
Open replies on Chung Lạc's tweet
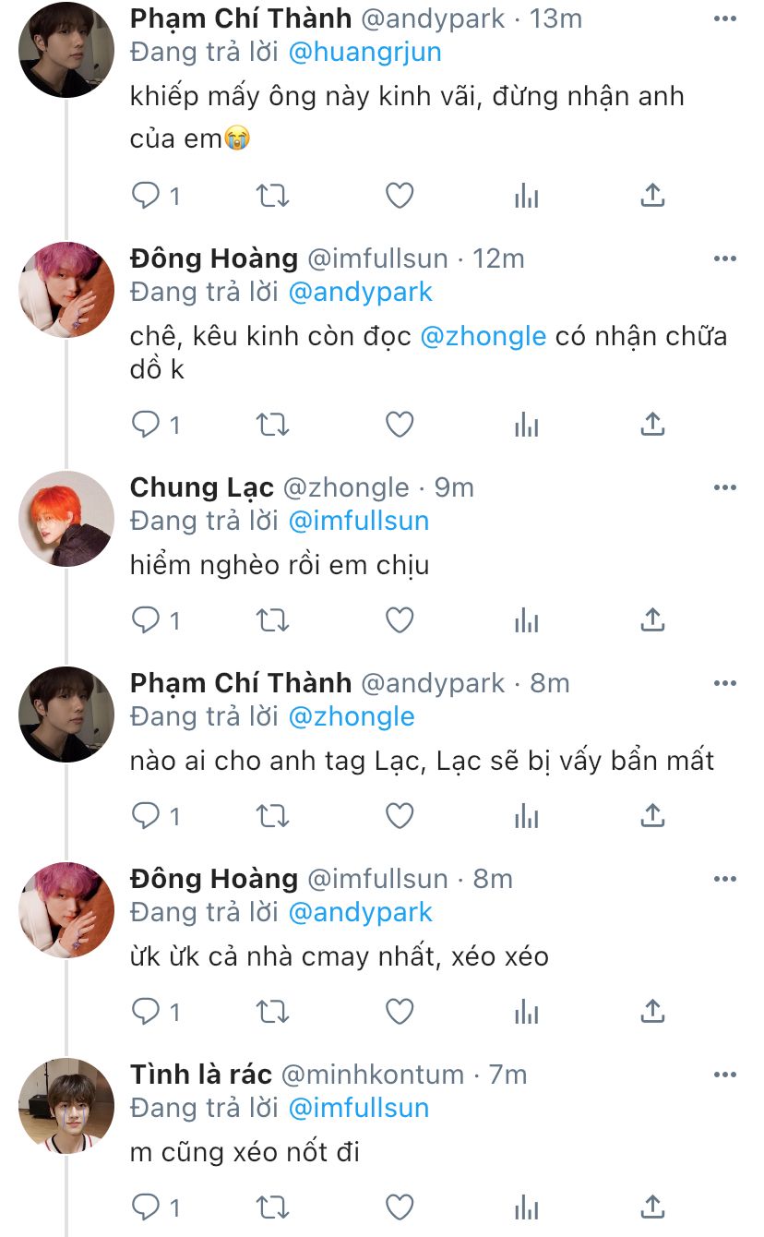click(147, 620)
